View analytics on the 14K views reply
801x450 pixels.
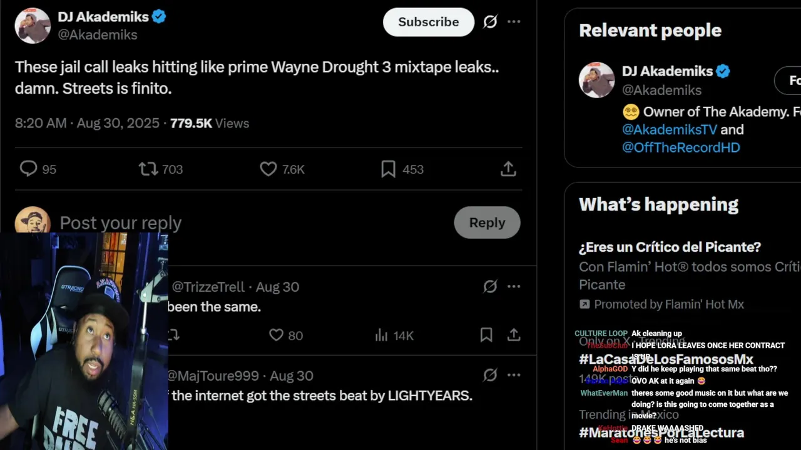click(x=381, y=335)
